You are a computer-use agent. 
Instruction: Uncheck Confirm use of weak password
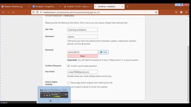point(68,66)
